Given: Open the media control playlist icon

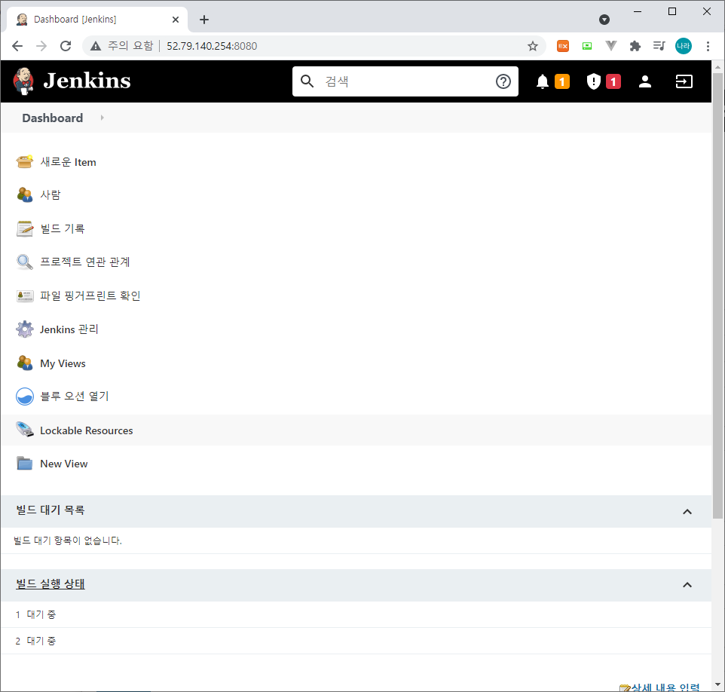Looking at the screenshot, I should (659, 46).
